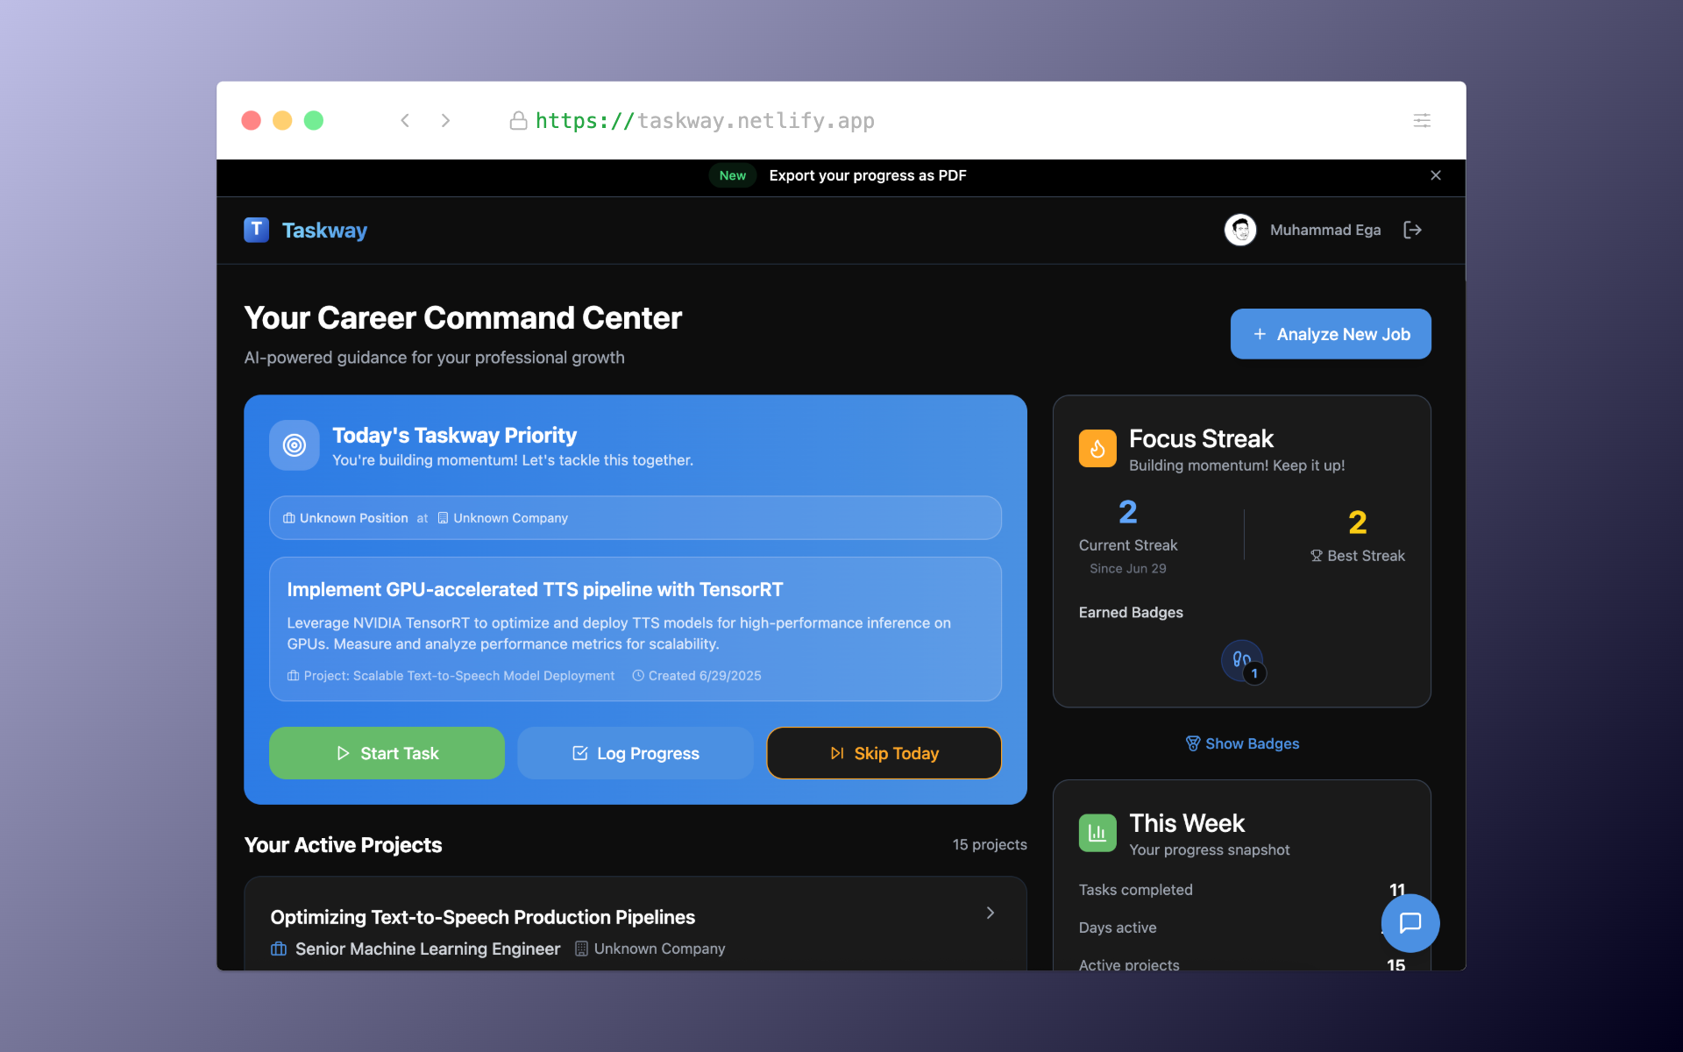Skip Today's task button
This screenshot has height=1052, width=1683.
click(884, 753)
